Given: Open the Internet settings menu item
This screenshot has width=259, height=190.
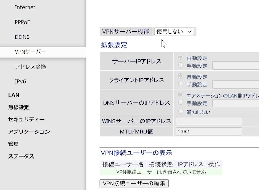Looking at the screenshot, I should tap(24, 7).
